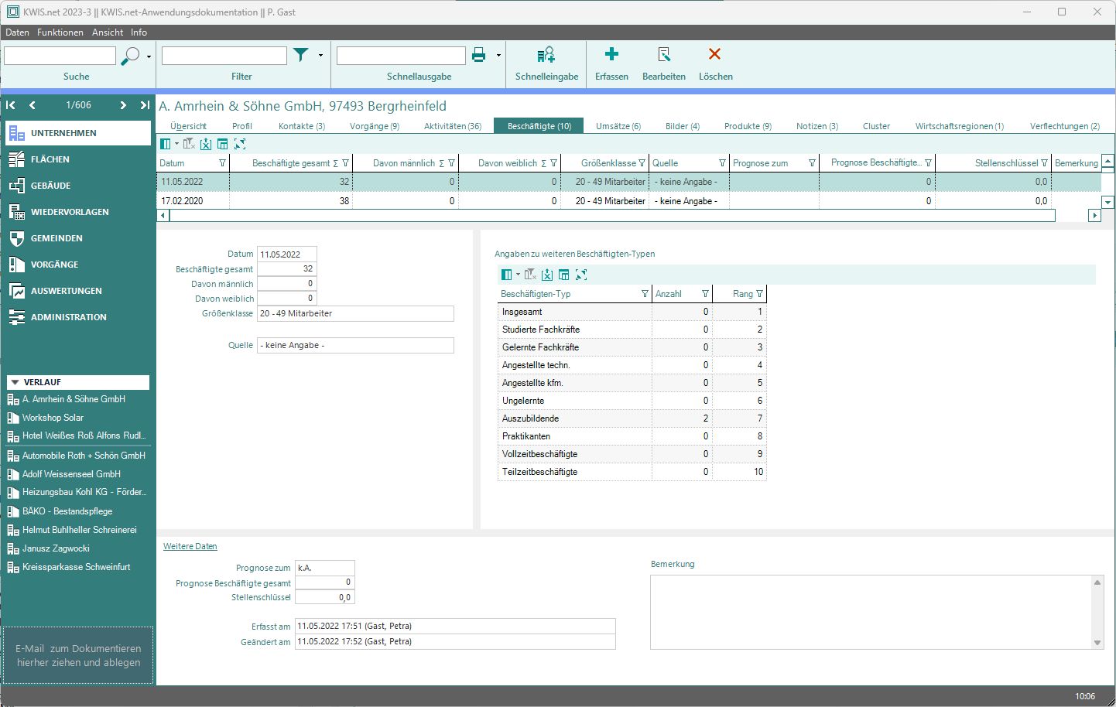Export Beschäftigte grid to Excel

tap(206, 144)
